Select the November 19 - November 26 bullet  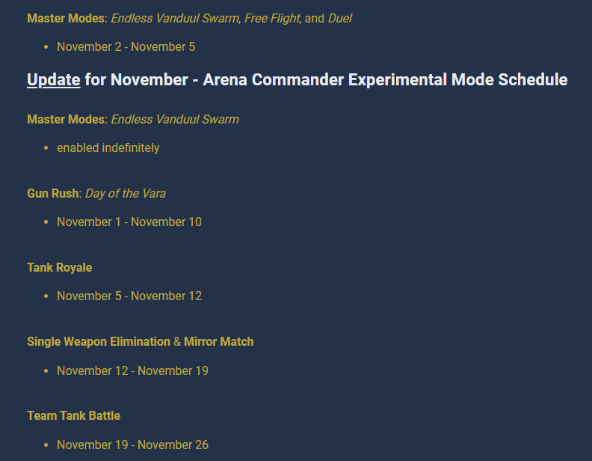click(x=132, y=445)
